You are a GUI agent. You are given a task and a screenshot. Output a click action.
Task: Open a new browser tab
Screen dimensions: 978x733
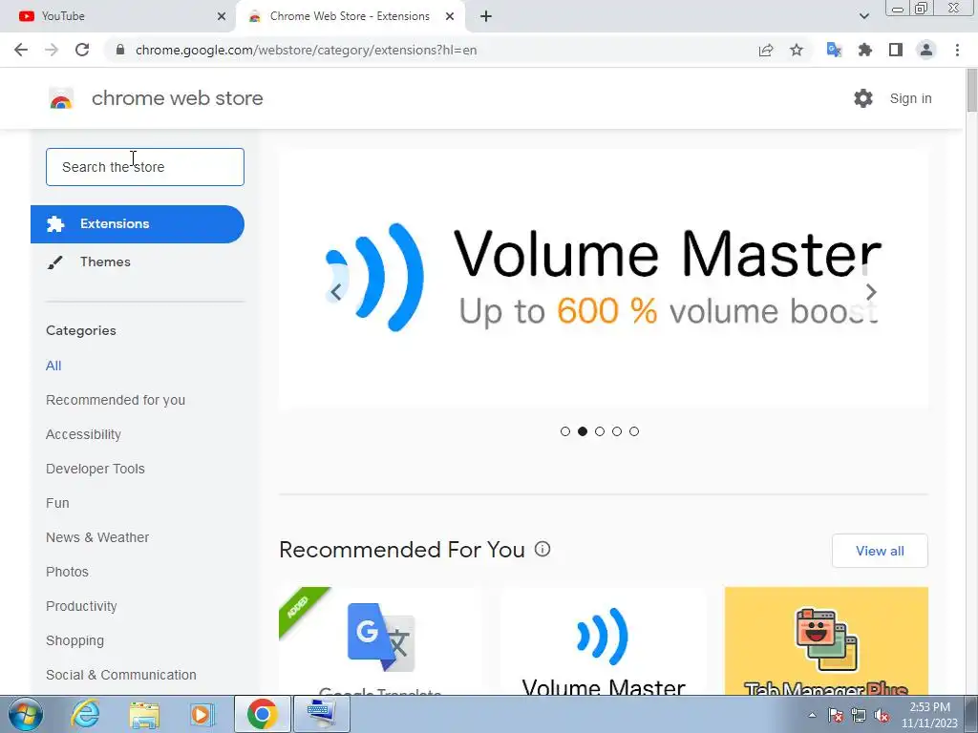[486, 16]
